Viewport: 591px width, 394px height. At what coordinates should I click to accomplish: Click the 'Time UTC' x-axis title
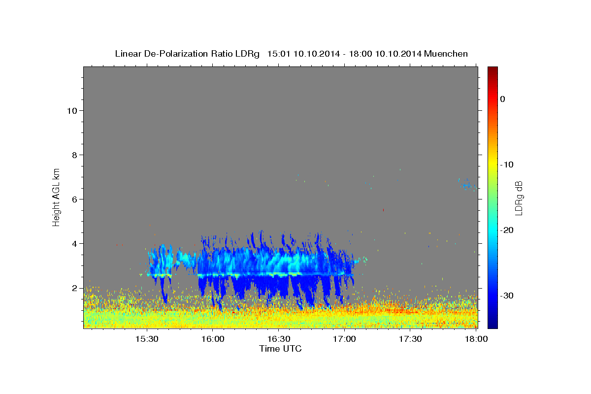(x=280, y=349)
